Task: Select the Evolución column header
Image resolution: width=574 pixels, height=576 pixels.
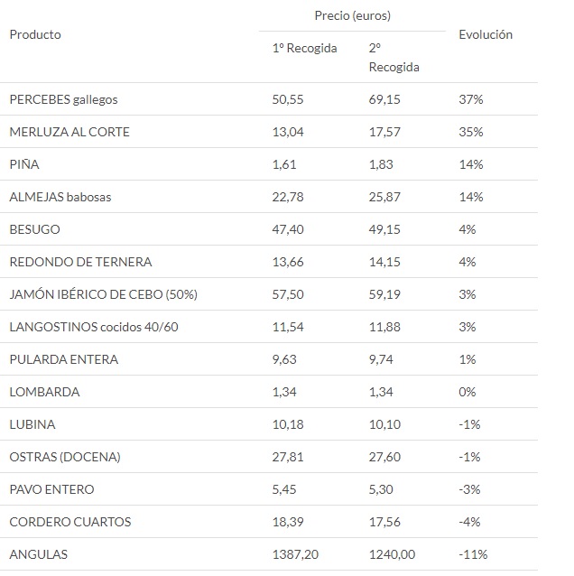Action: coord(486,34)
